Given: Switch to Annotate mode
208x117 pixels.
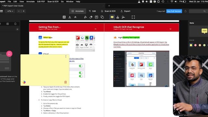Looking at the screenshot, I should (78, 11).
